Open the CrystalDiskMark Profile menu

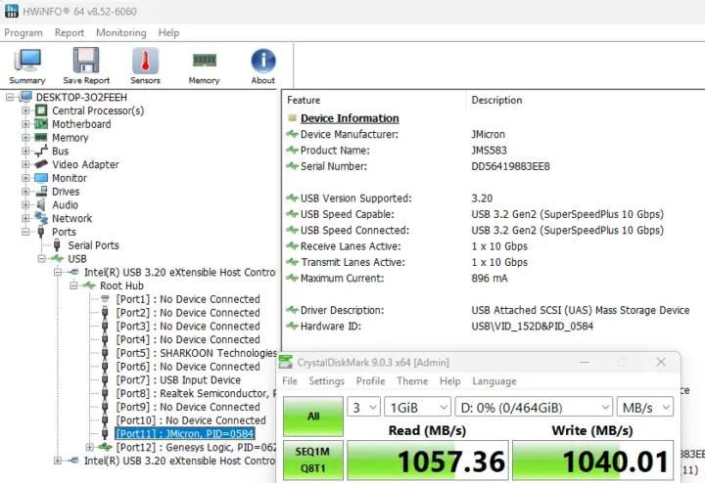coord(370,381)
